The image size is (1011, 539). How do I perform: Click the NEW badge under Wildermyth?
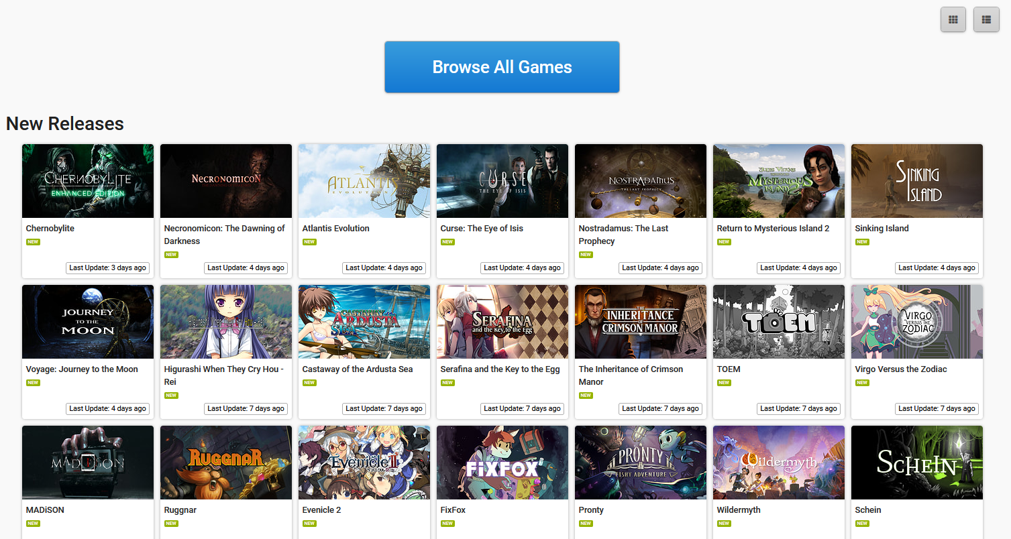point(724,524)
